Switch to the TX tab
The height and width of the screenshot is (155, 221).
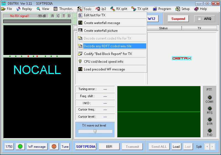click(199, 28)
